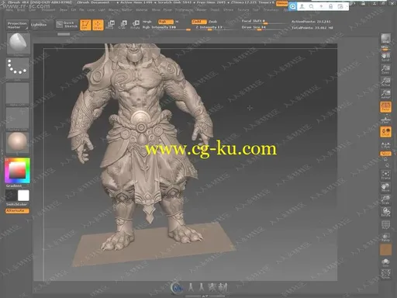Image resolution: width=397 pixels, height=298 pixels.
Task: Click the user profile icon in floating toolbar
Action: click(302, 6)
